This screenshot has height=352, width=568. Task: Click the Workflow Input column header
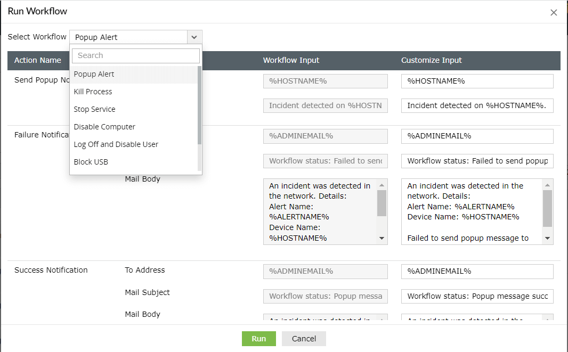click(x=291, y=60)
